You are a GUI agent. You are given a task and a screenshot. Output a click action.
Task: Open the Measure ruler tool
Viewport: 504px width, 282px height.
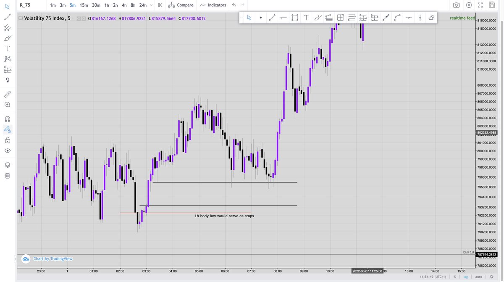tap(7, 94)
